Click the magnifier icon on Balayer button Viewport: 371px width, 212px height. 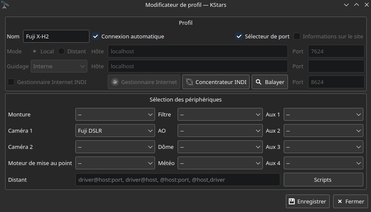pos(258,82)
